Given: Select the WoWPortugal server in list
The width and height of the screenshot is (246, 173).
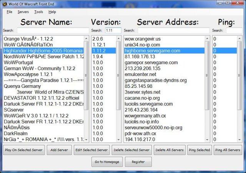Looking at the screenshot, I should [x=18, y=62].
